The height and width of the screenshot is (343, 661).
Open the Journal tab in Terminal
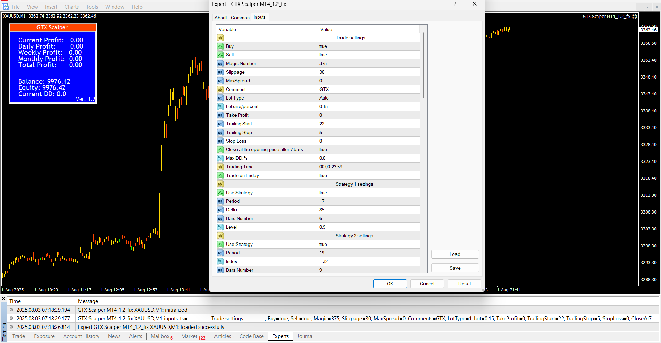tap(305, 336)
